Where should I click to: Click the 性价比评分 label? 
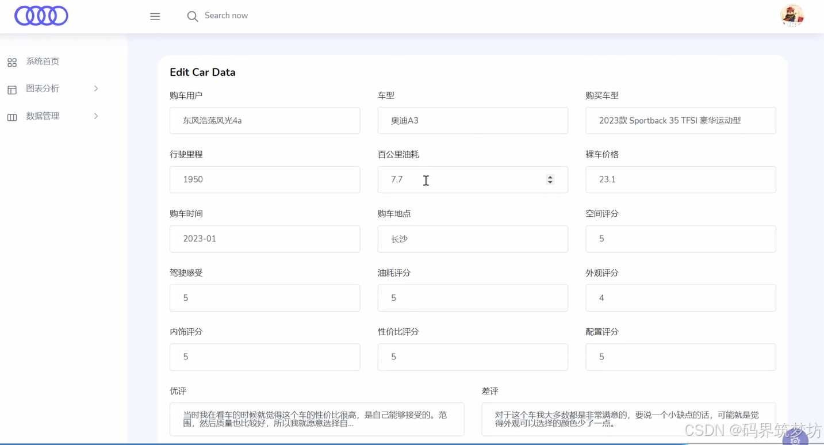(x=398, y=332)
